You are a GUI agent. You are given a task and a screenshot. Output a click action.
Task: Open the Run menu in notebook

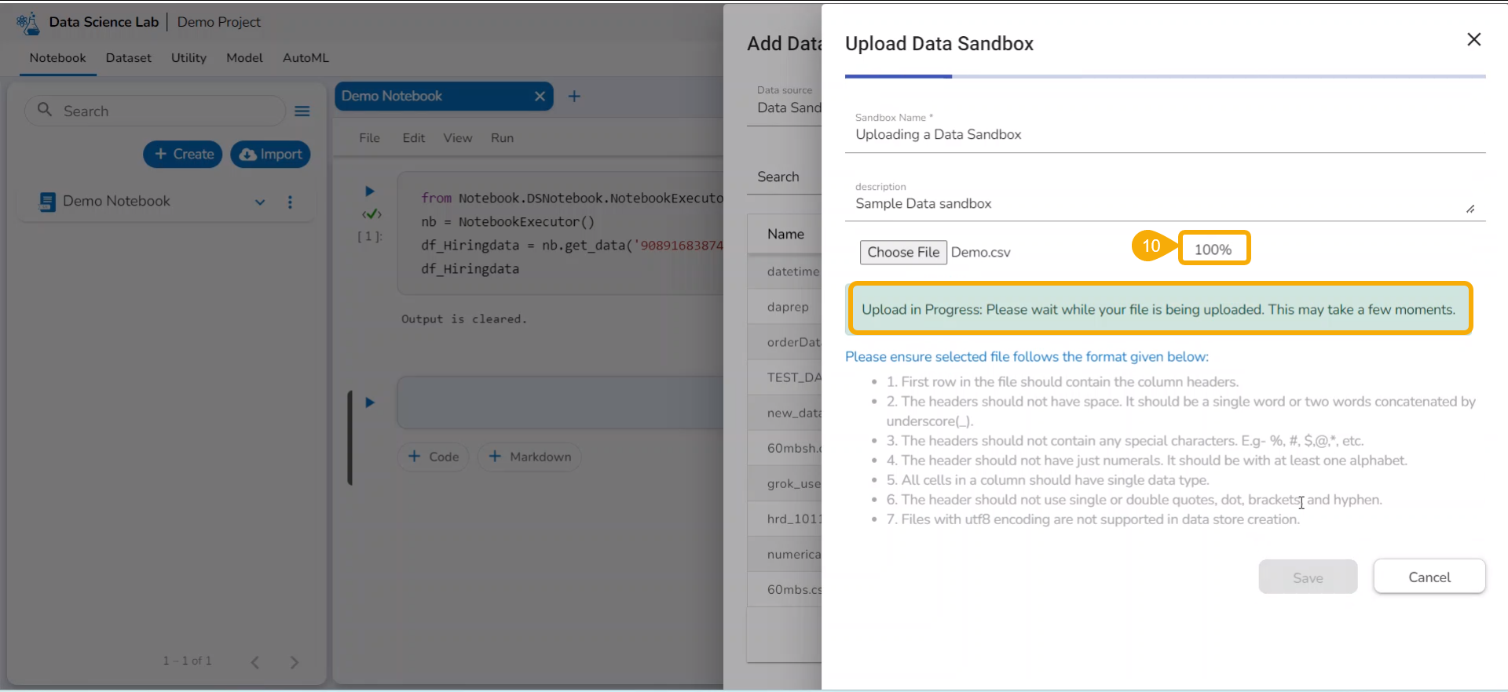click(502, 138)
